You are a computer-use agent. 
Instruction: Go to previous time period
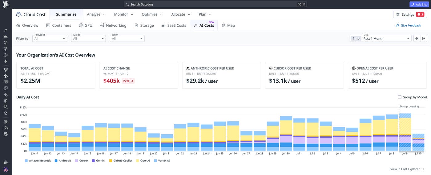pos(417,38)
